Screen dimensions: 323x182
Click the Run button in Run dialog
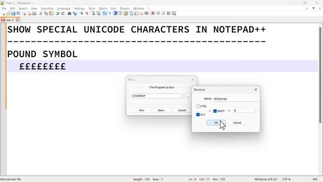(142, 110)
